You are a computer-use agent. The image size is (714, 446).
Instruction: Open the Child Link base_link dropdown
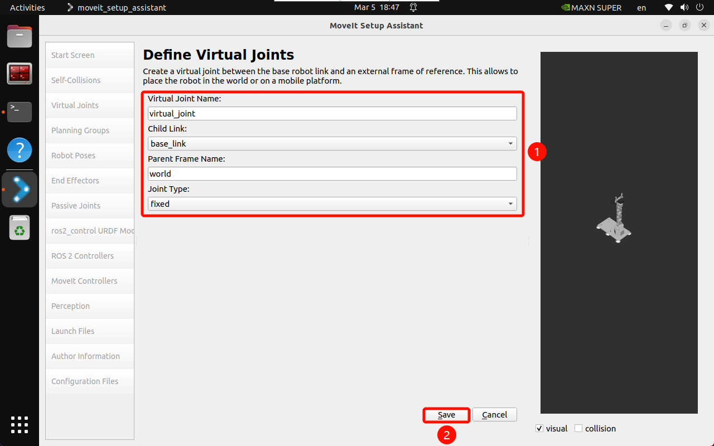pyautogui.click(x=332, y=144)
